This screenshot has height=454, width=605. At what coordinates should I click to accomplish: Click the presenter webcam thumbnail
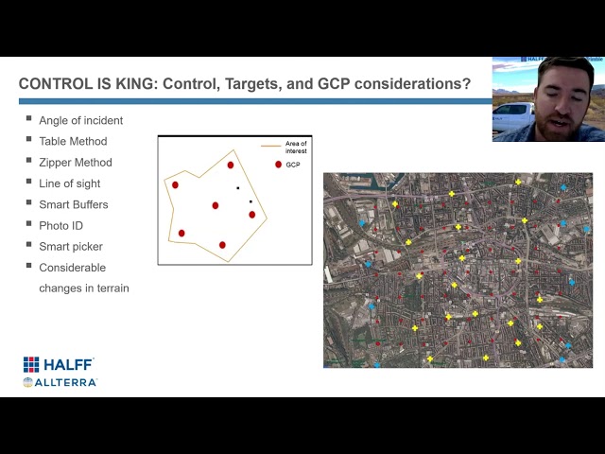(x=548, y=99)
